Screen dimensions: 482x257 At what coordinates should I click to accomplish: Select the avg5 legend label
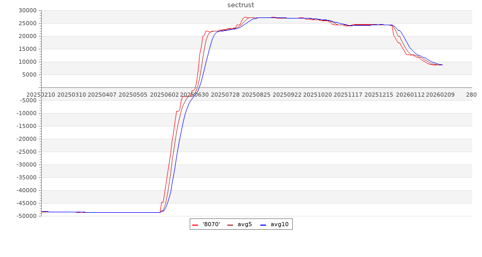coord(244,225)
